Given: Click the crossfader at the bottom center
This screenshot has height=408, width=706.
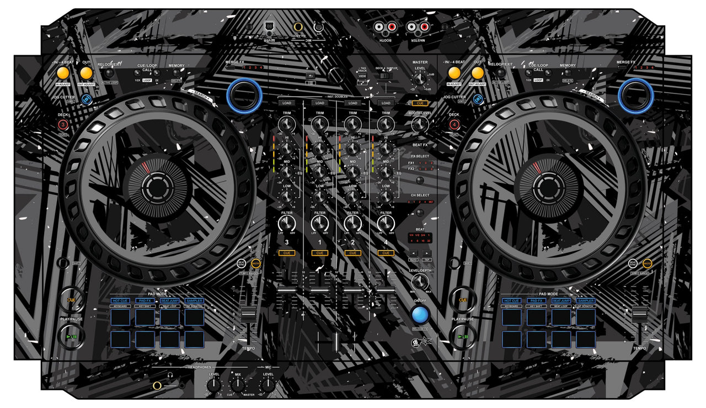Looking at the screenshot, I should [x=336, y=341].
